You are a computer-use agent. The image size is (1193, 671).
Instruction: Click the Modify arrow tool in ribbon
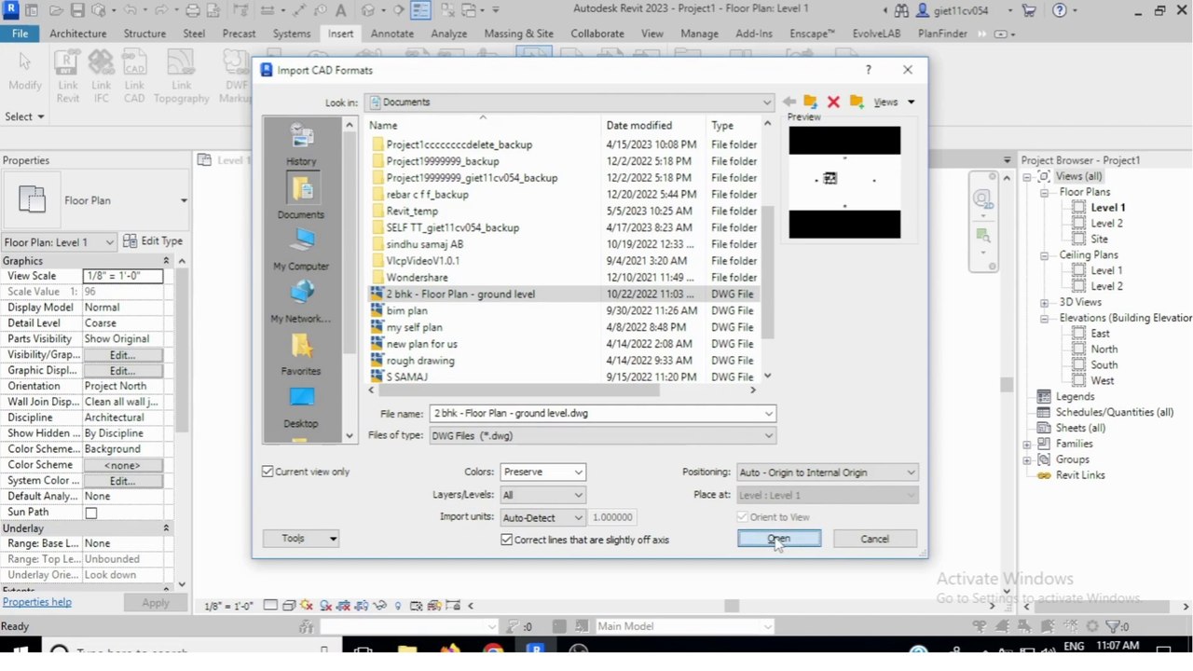point(25,71)
